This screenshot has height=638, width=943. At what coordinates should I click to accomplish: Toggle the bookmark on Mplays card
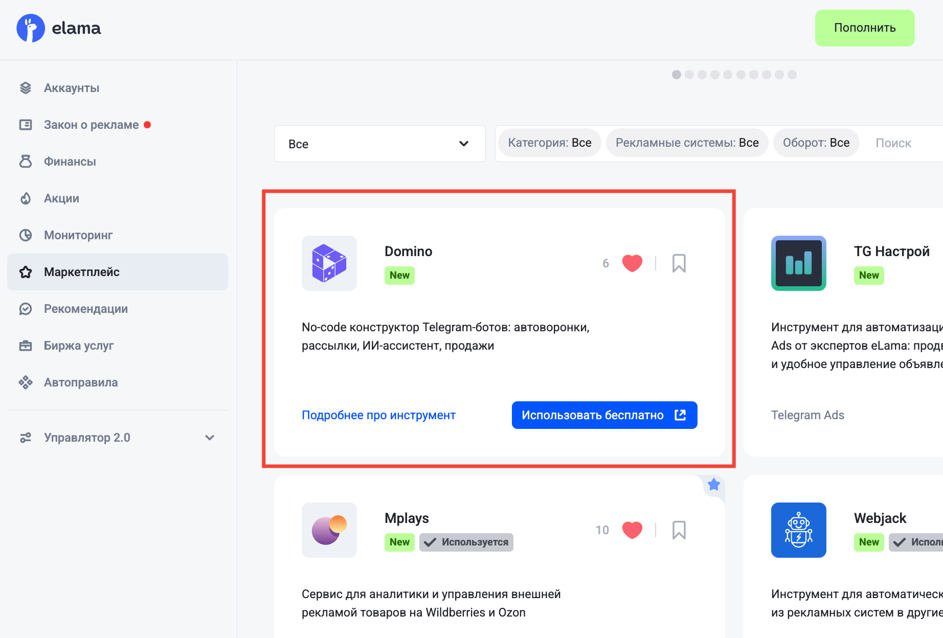click(x=679, y=530)
